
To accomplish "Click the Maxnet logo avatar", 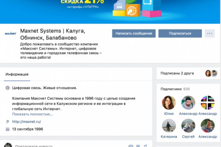I will [x=10, y=33].
